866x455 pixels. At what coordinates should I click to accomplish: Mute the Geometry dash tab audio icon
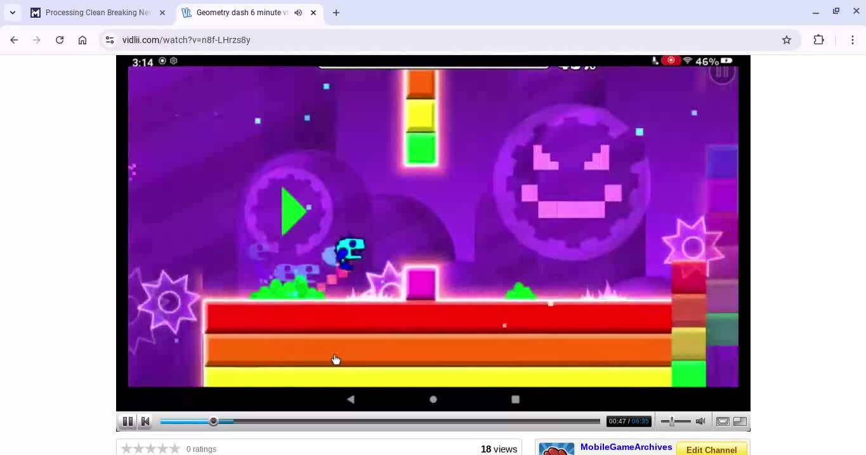coord(298,13)
